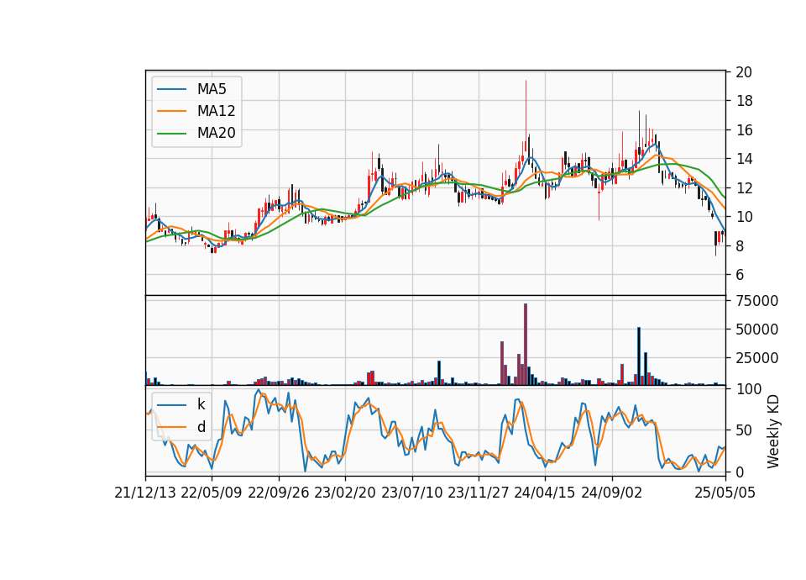Click the d legend label in KD panel
This screenshot has width=806, height=580.
click(201, 427)
